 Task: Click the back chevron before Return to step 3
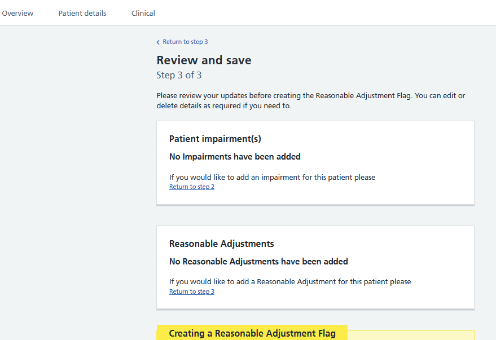[158, 42]
